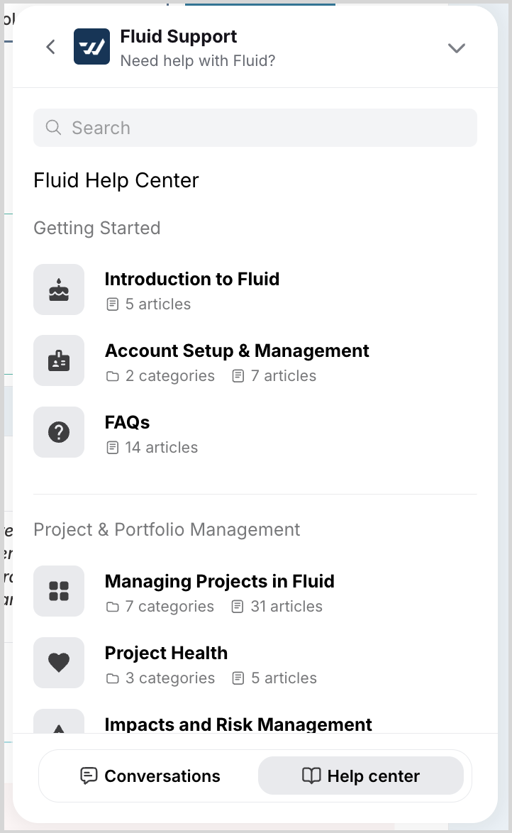This screenshot has height=833, width=512.
Task: Click the cake icon for Introduction
Action: coord(59,289)
